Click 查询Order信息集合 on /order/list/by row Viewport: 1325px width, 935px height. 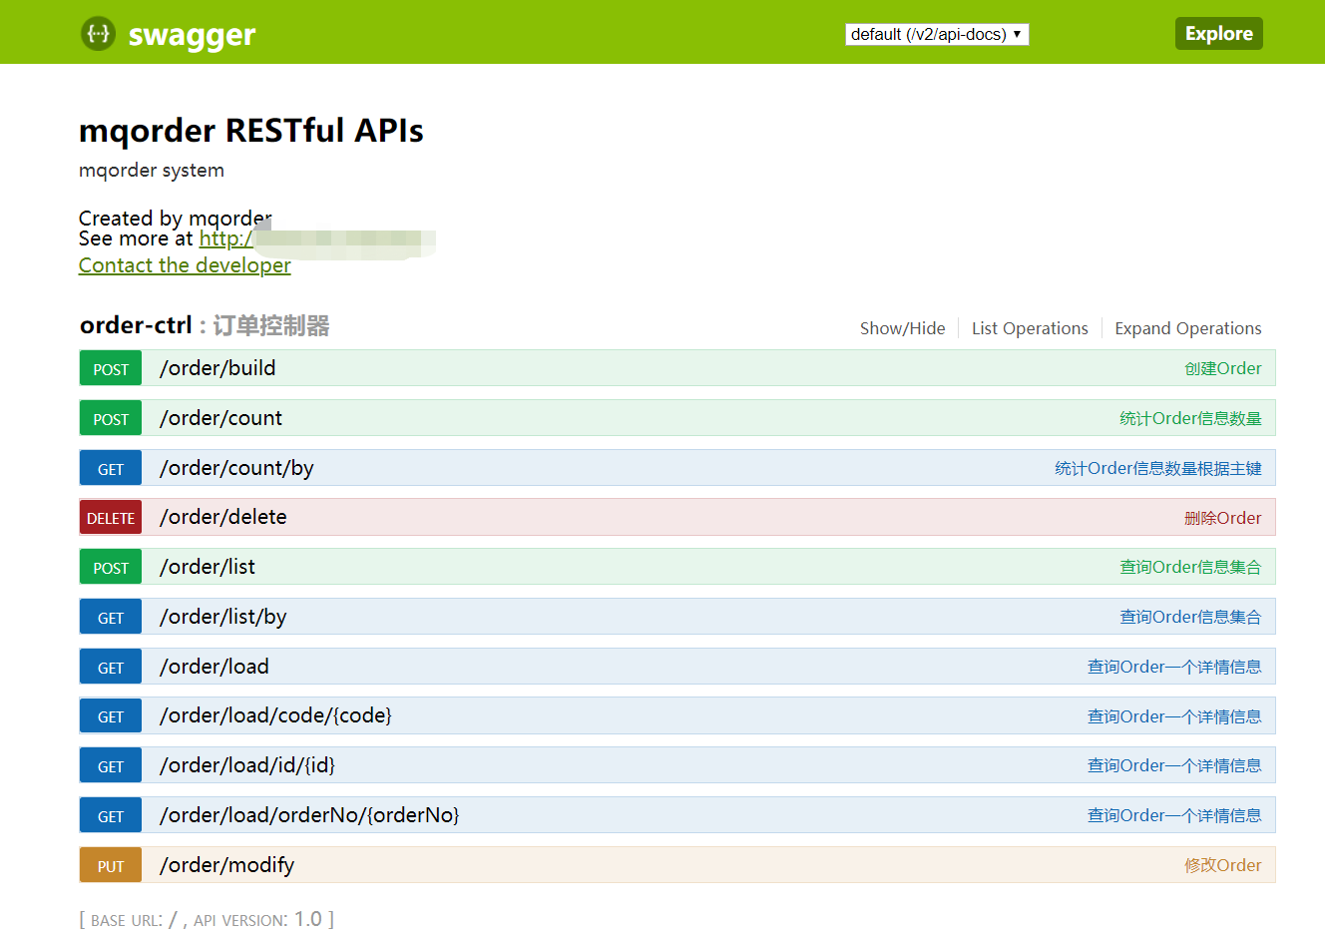point(1190,617)
